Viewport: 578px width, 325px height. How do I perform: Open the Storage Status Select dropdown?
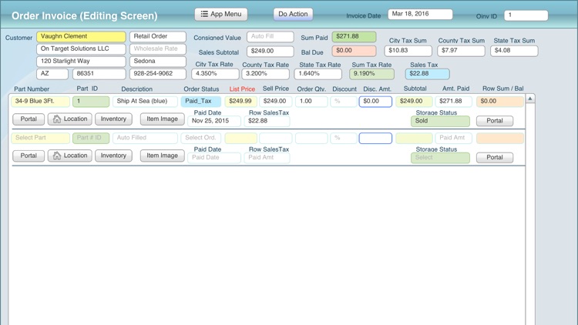[x=440, y=158]
